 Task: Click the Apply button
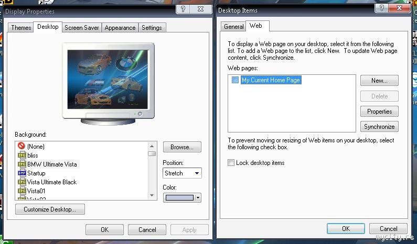(189, 230)
